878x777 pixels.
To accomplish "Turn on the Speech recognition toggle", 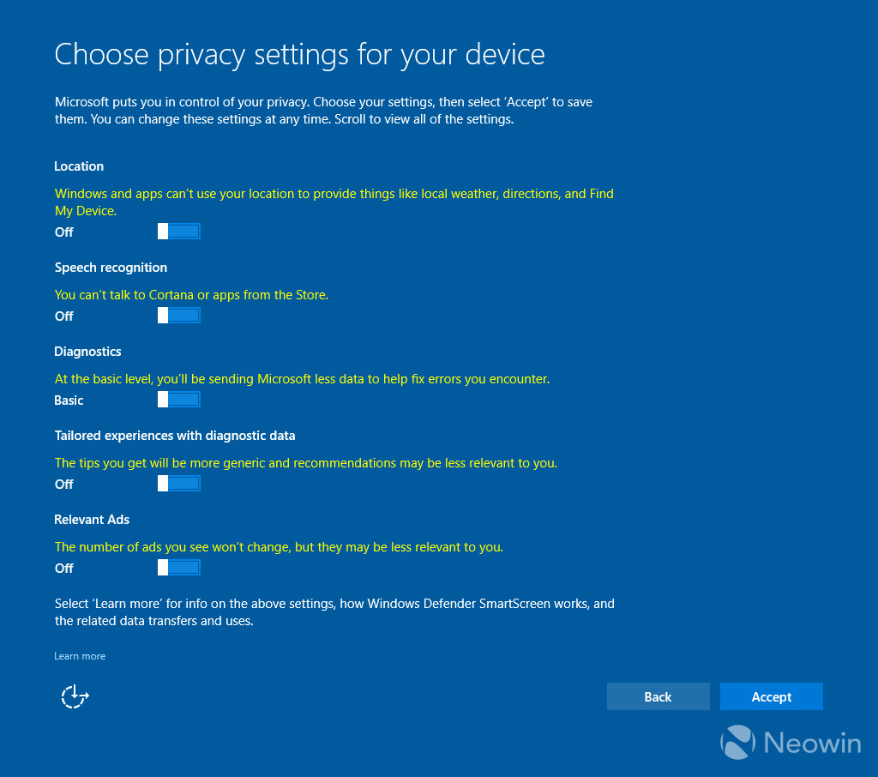I will (x=178, y=315).
